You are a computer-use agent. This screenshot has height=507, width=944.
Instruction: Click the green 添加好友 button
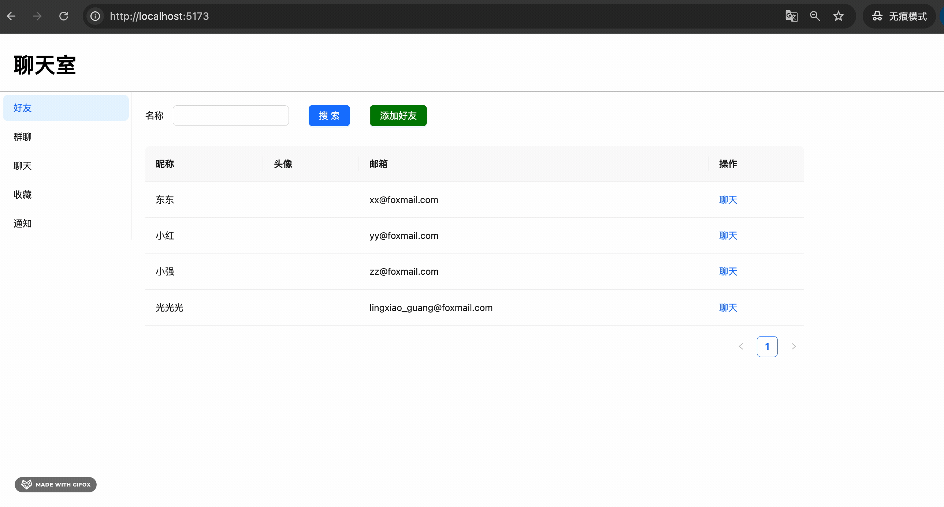pyautogui.click(x=398, y=116)
